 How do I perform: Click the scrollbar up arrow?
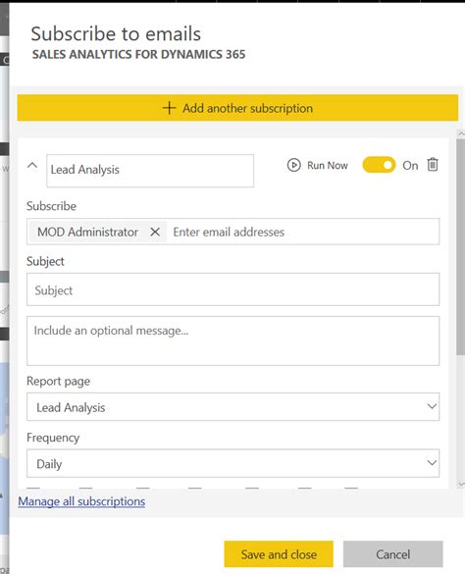tap(461, 133)
